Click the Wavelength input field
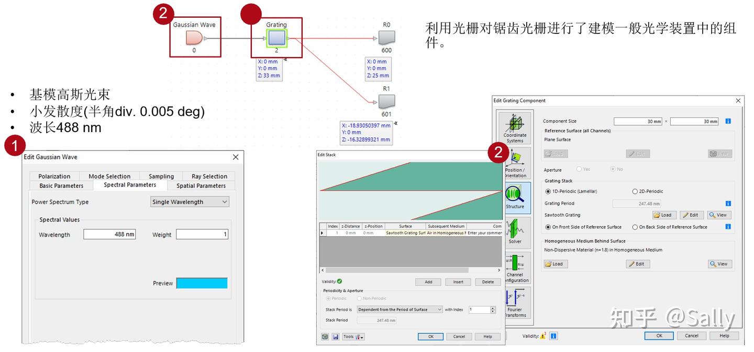 tap(109, 234)
